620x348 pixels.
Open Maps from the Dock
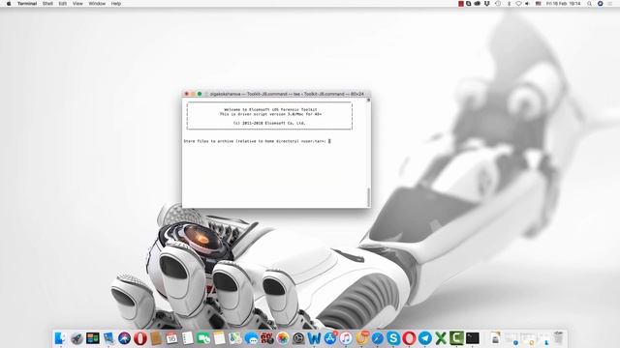pyautogui.click(x=234, y=338)
